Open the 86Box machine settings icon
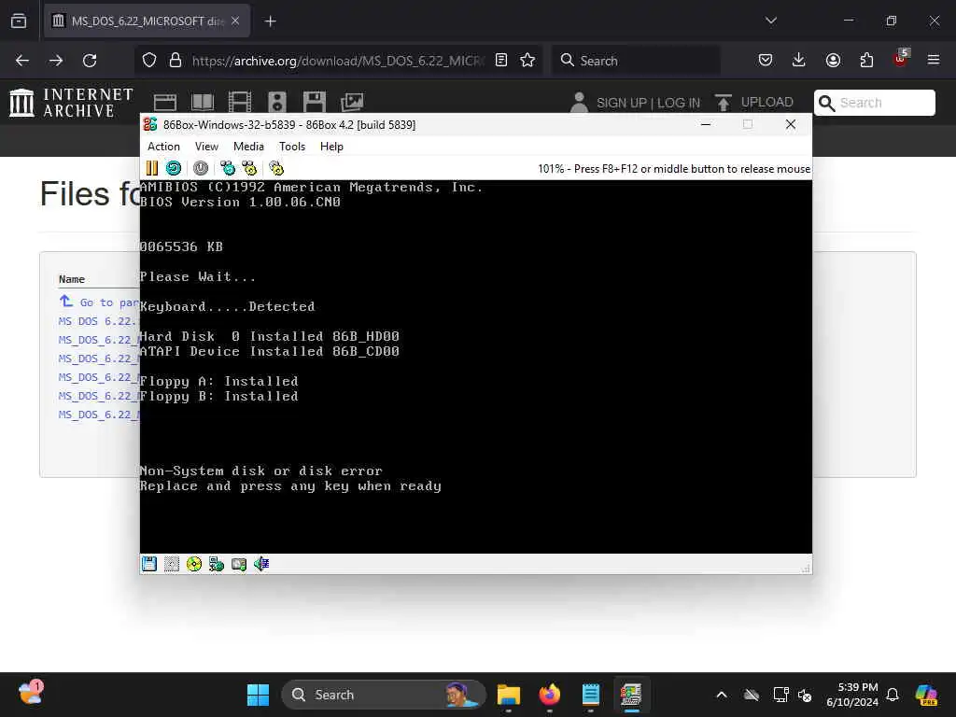The width and height of the screenshot is (956, 717). click(x=276, y=168)
